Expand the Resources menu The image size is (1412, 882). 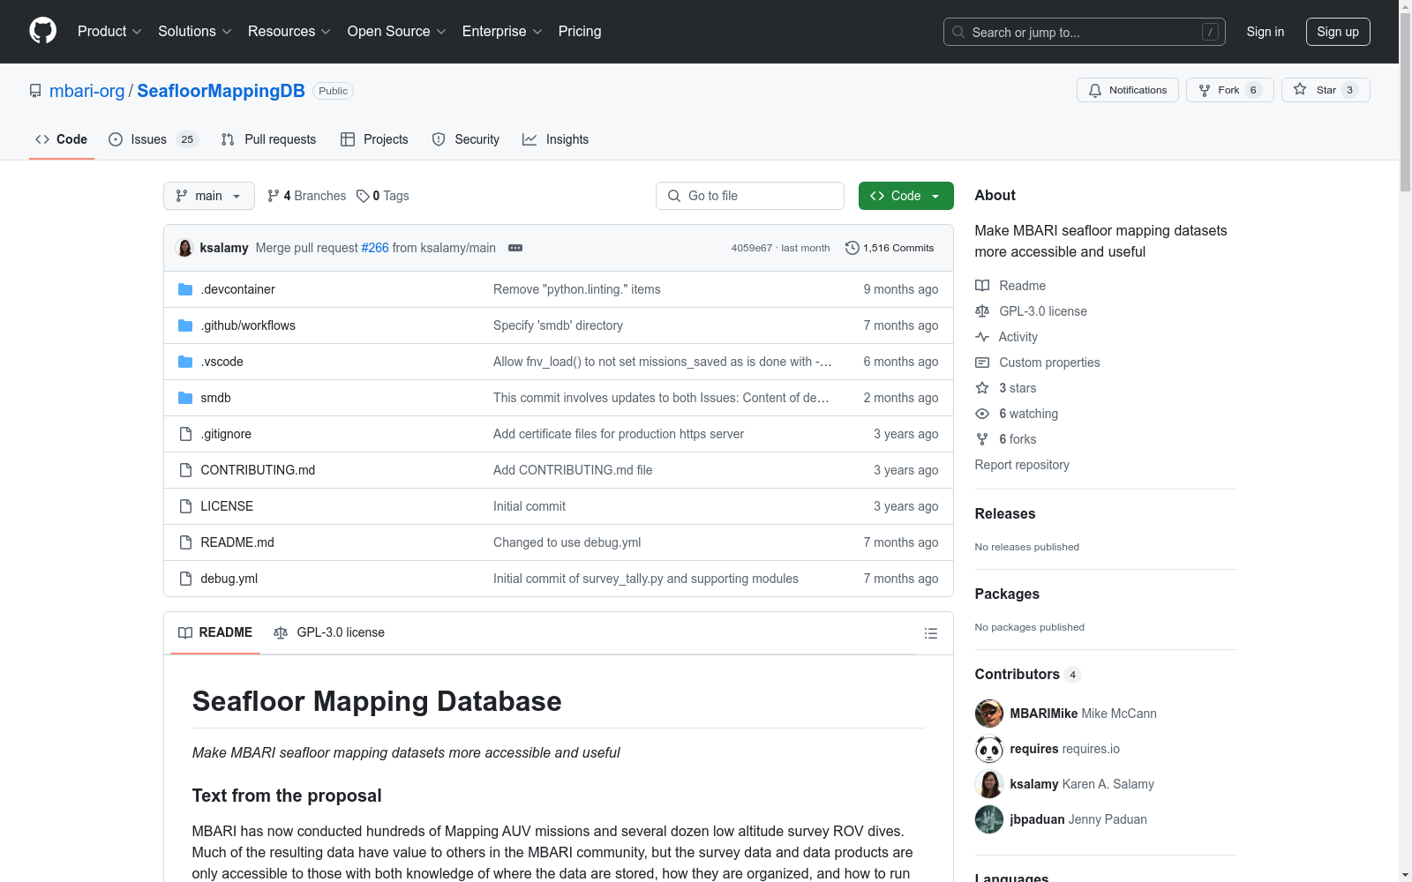point(289,32)
